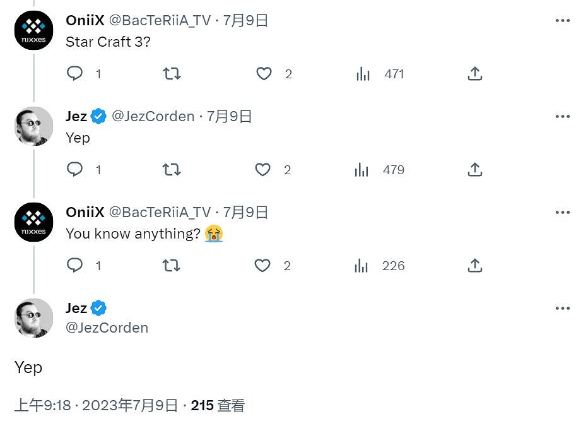Retweet the "Star Craft 3?" tweet

coord(171,73)
